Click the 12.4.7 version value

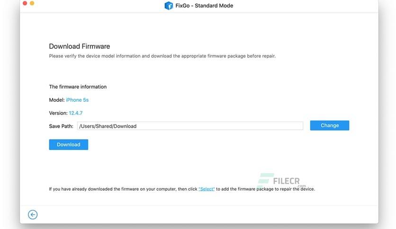point(75,113)
